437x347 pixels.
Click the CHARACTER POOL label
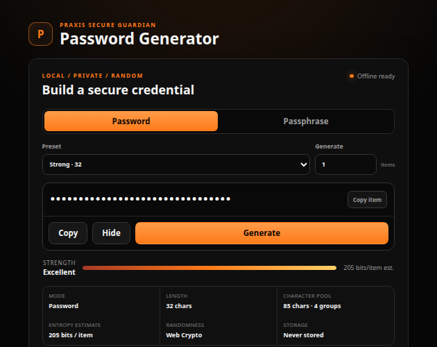click(307, 296)
